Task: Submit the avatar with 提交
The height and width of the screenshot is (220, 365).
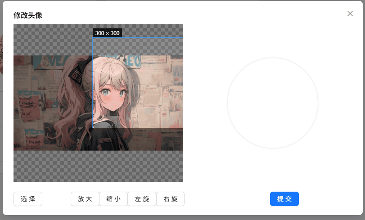Action: 284,199
